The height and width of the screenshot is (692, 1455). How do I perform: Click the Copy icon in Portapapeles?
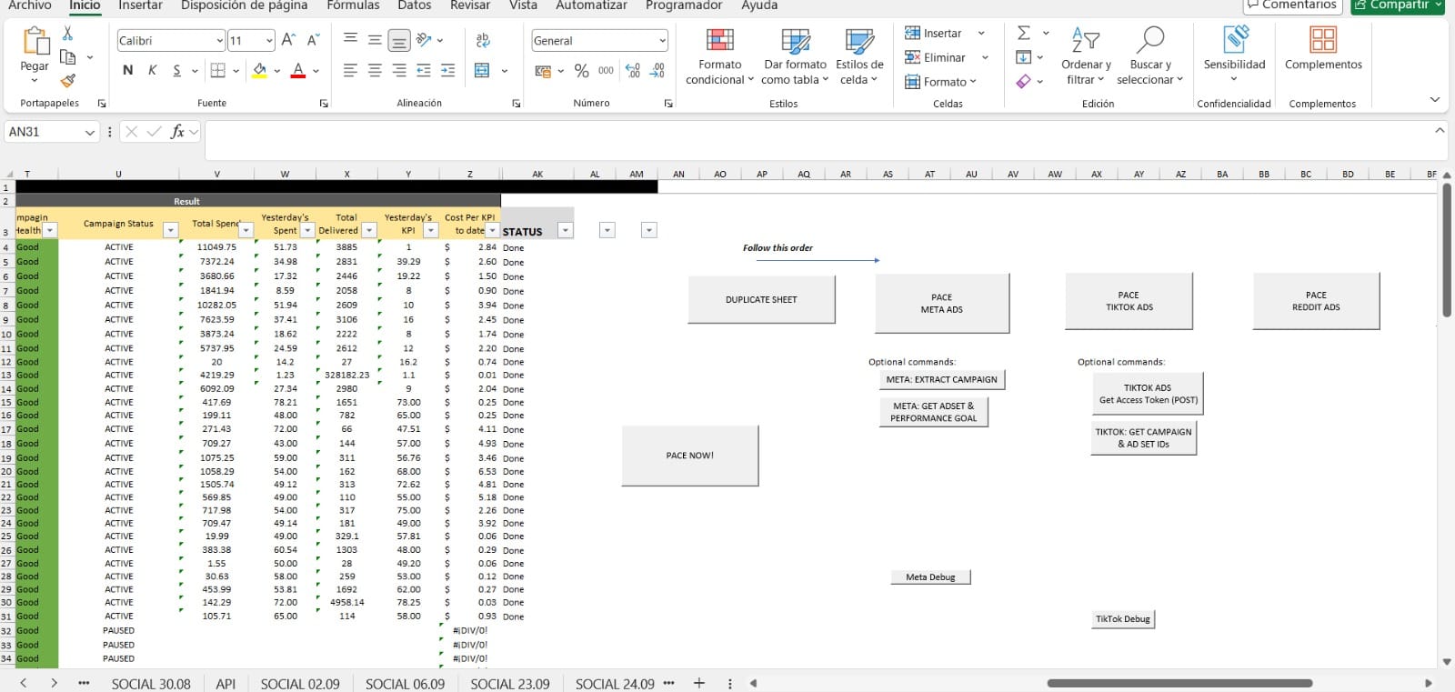67,57
